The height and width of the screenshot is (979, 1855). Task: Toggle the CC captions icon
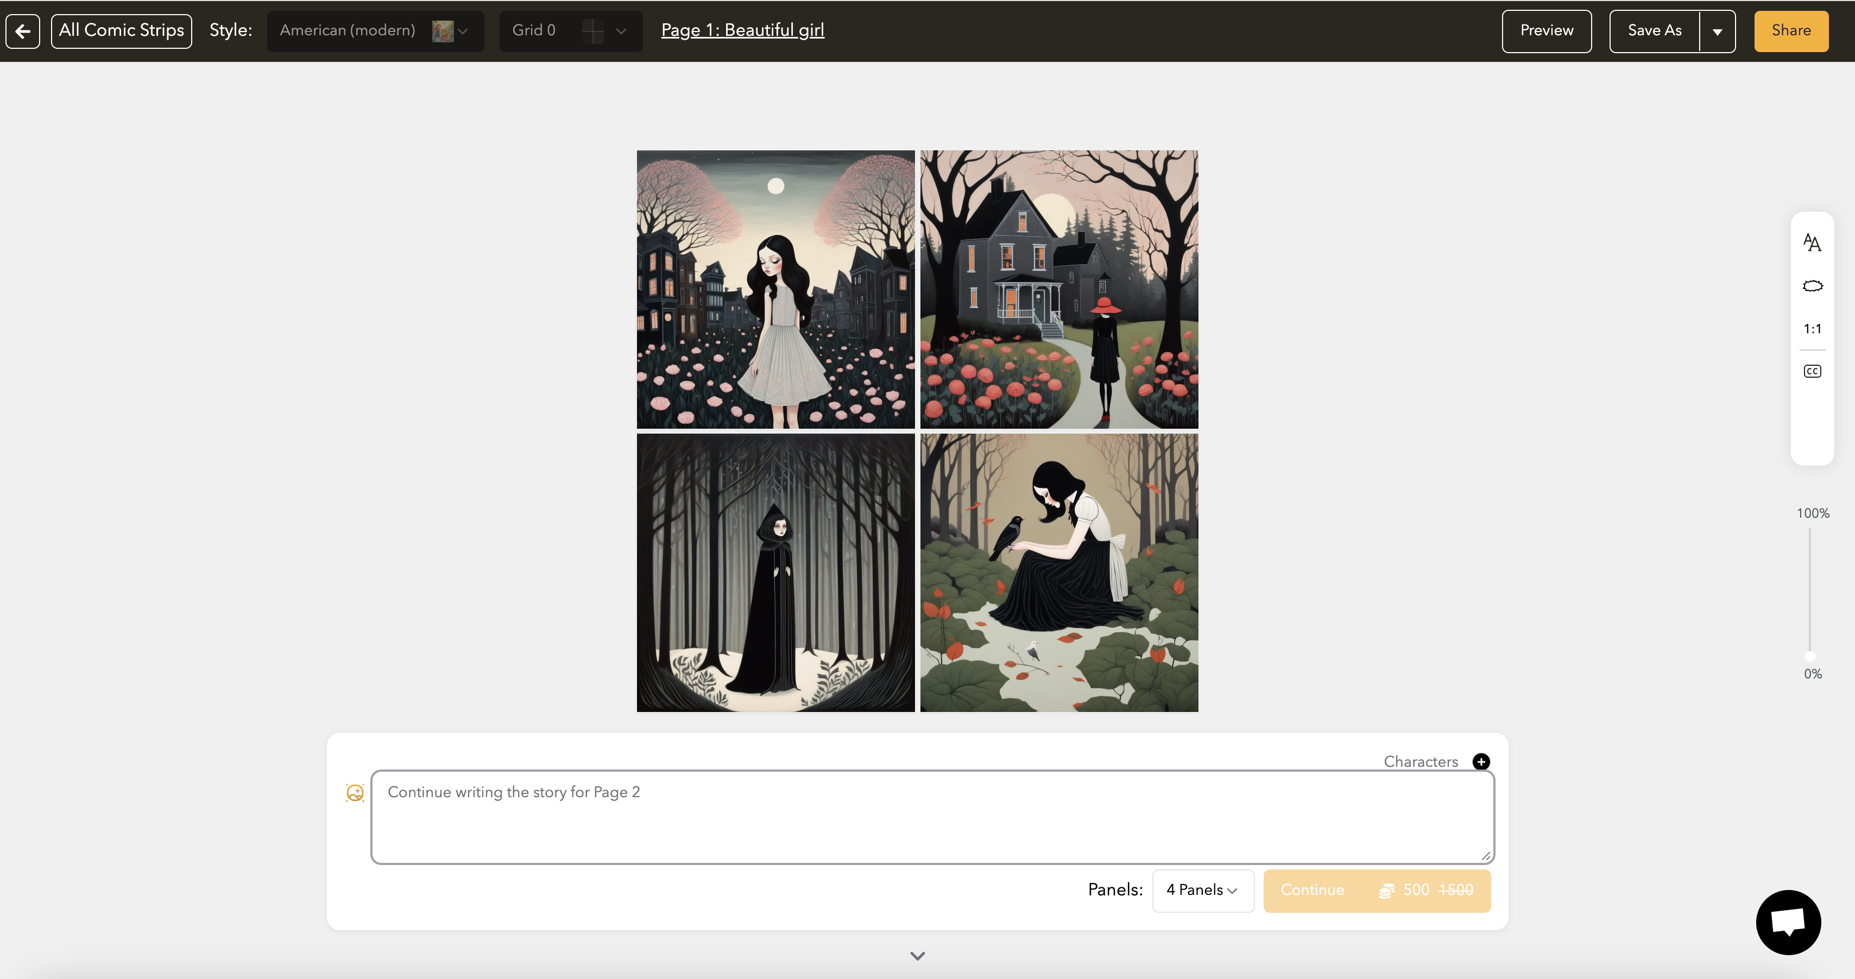[x=1812, y=371]
